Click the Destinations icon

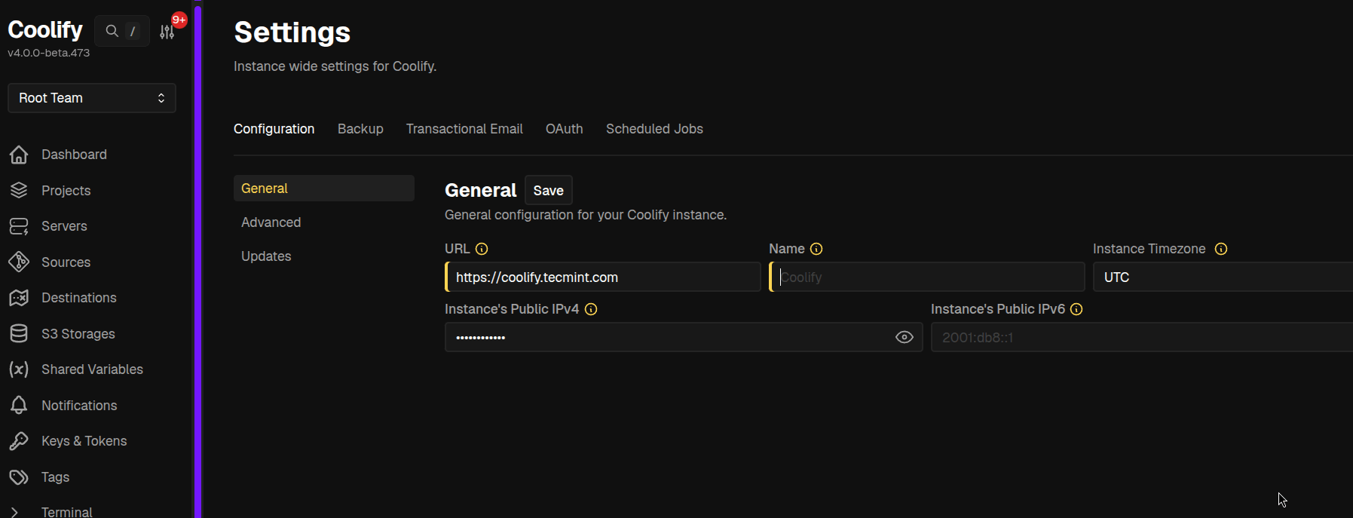click(19, 298)
